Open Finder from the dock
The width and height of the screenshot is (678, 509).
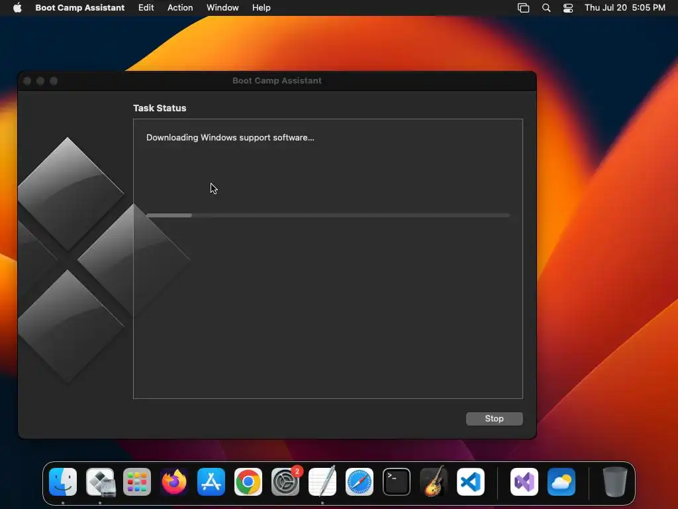[63, 482]
